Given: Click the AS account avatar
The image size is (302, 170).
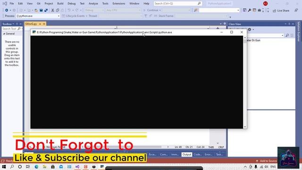Looking at the screenshot, I should point(265,3).
